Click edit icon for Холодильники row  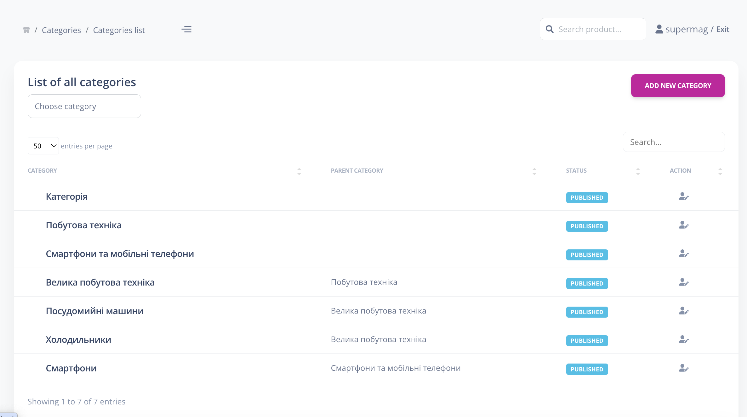click(x=683, y=340)
